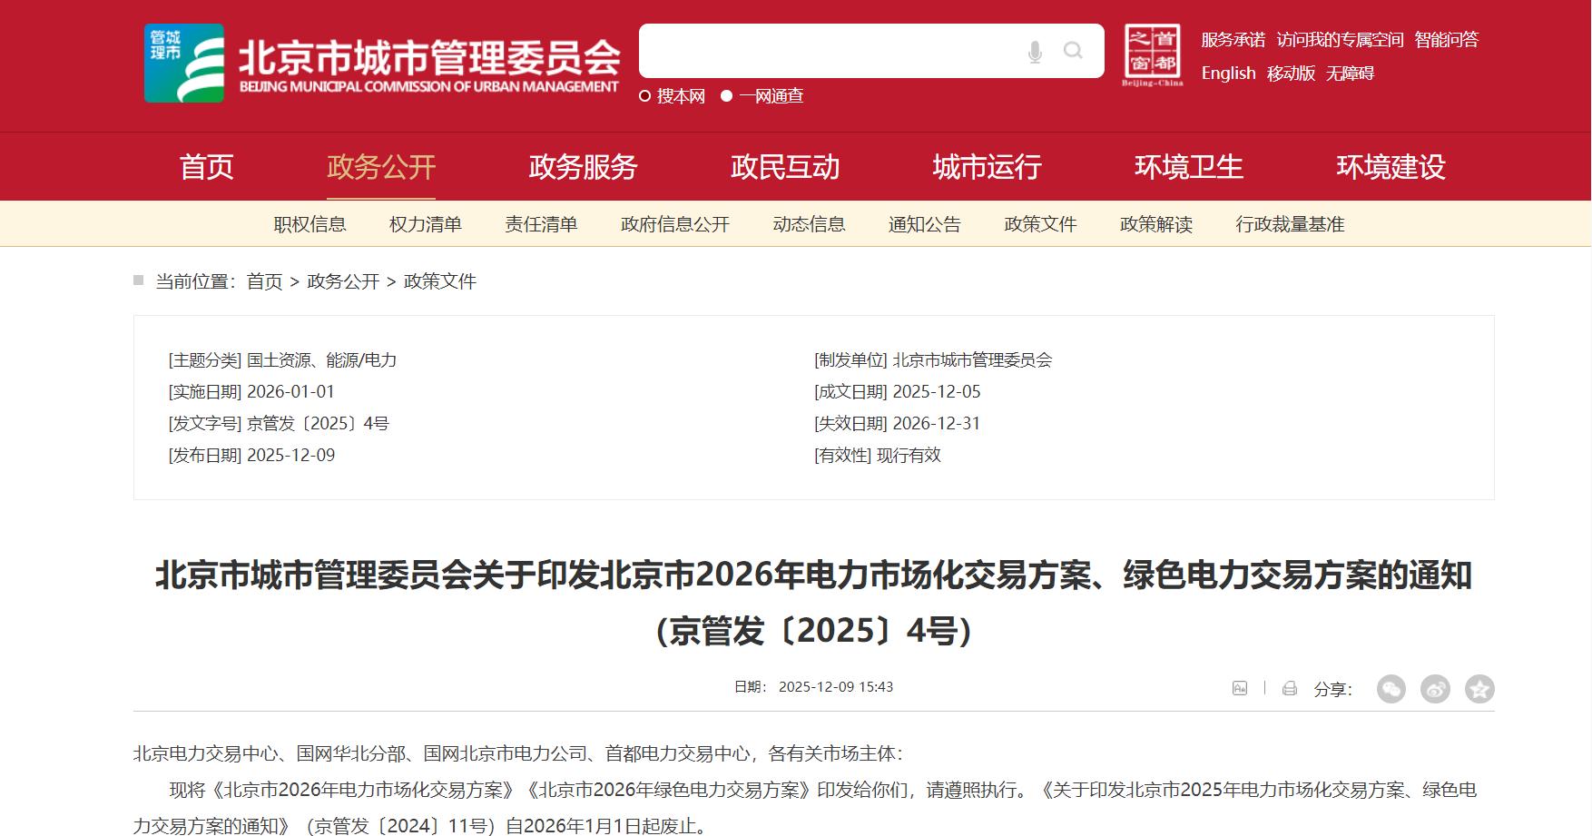
Task: Print the article using printer icon
Action: [x=1290, y=688]
